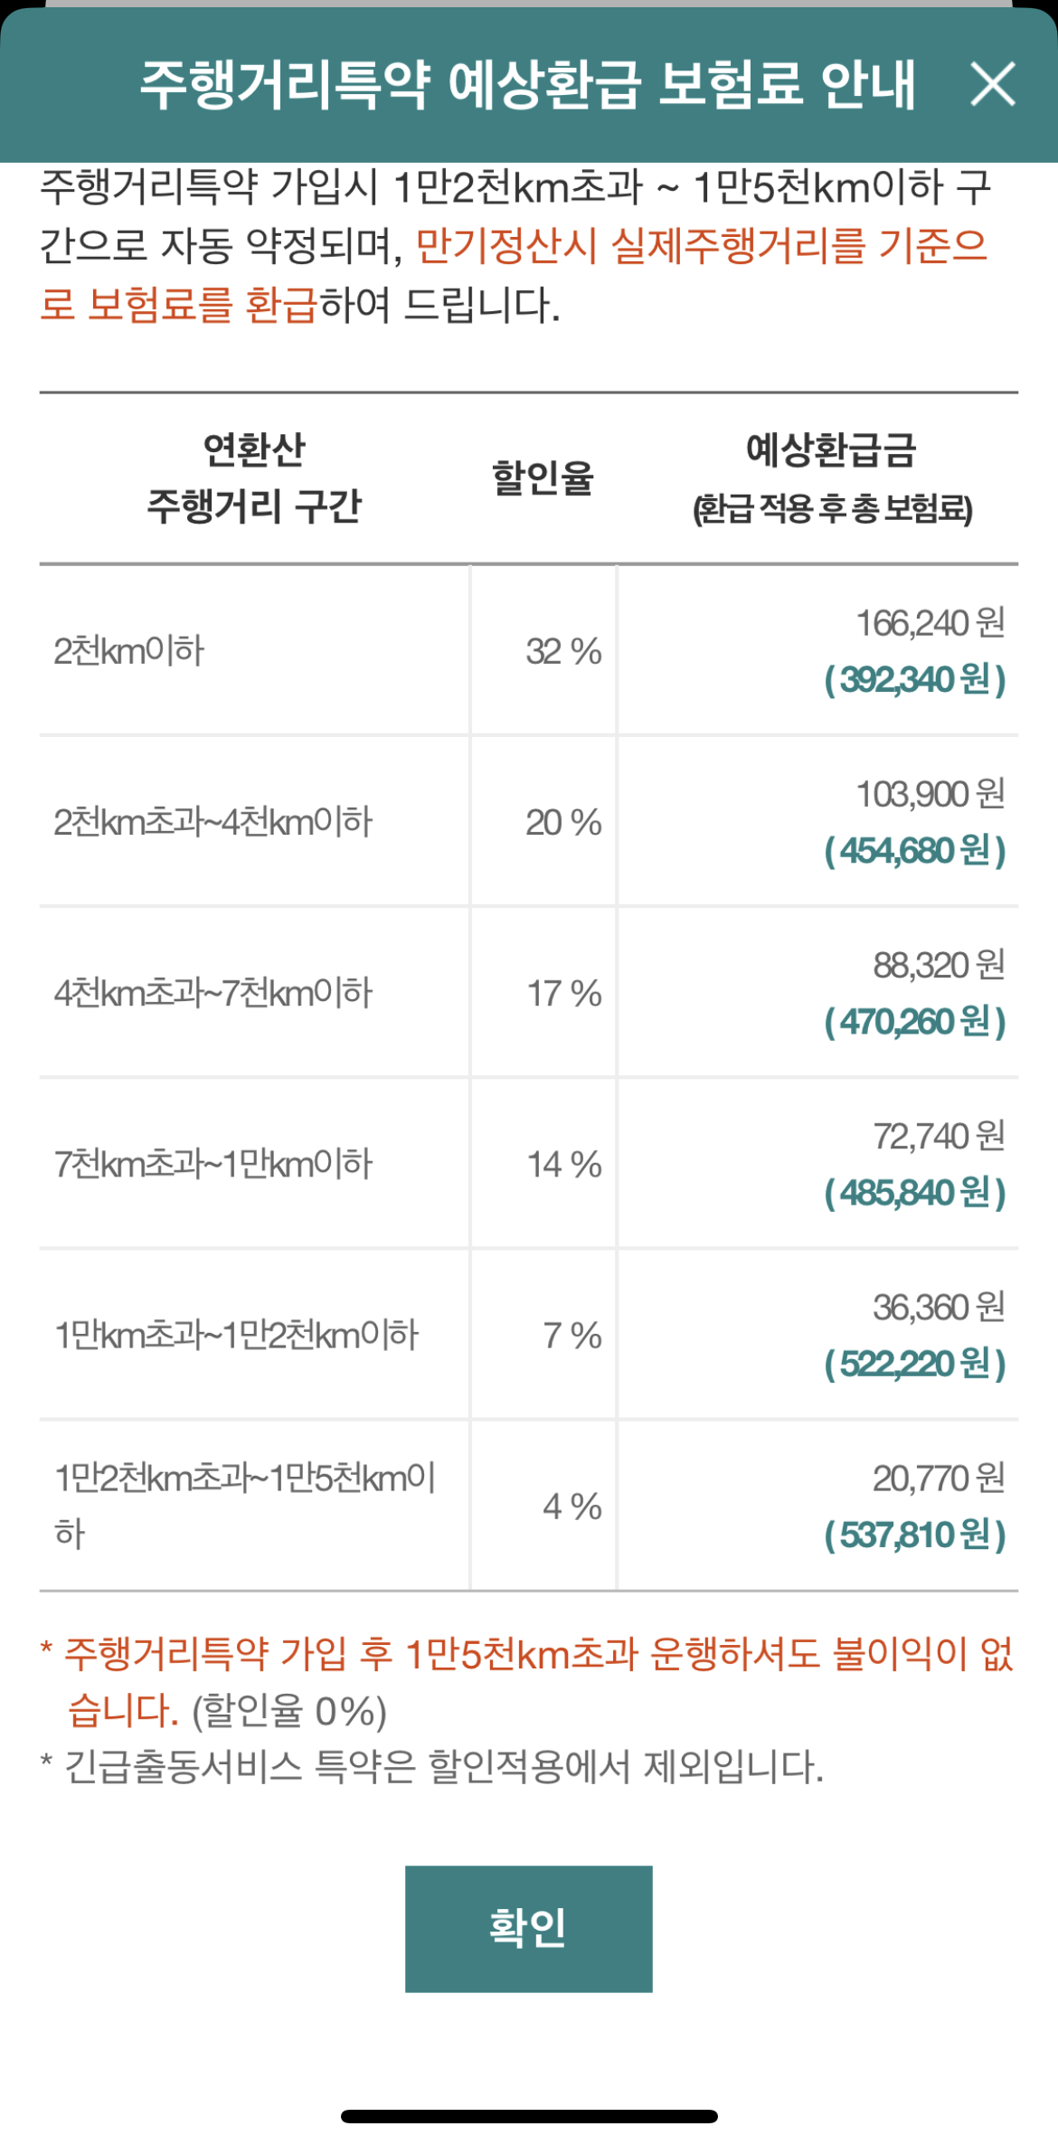The width and height of the screenshot is (1058, 2145).
Task: Click the 연환산 주행거리 구간 header
Action: [254, 477]
